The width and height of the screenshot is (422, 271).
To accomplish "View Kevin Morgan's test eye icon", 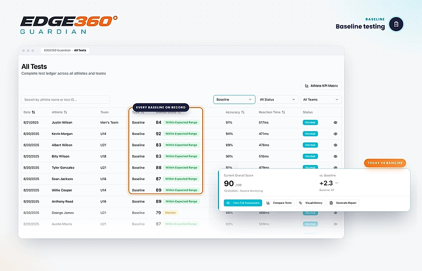I will pyautogui.click(x=335, y=134).
